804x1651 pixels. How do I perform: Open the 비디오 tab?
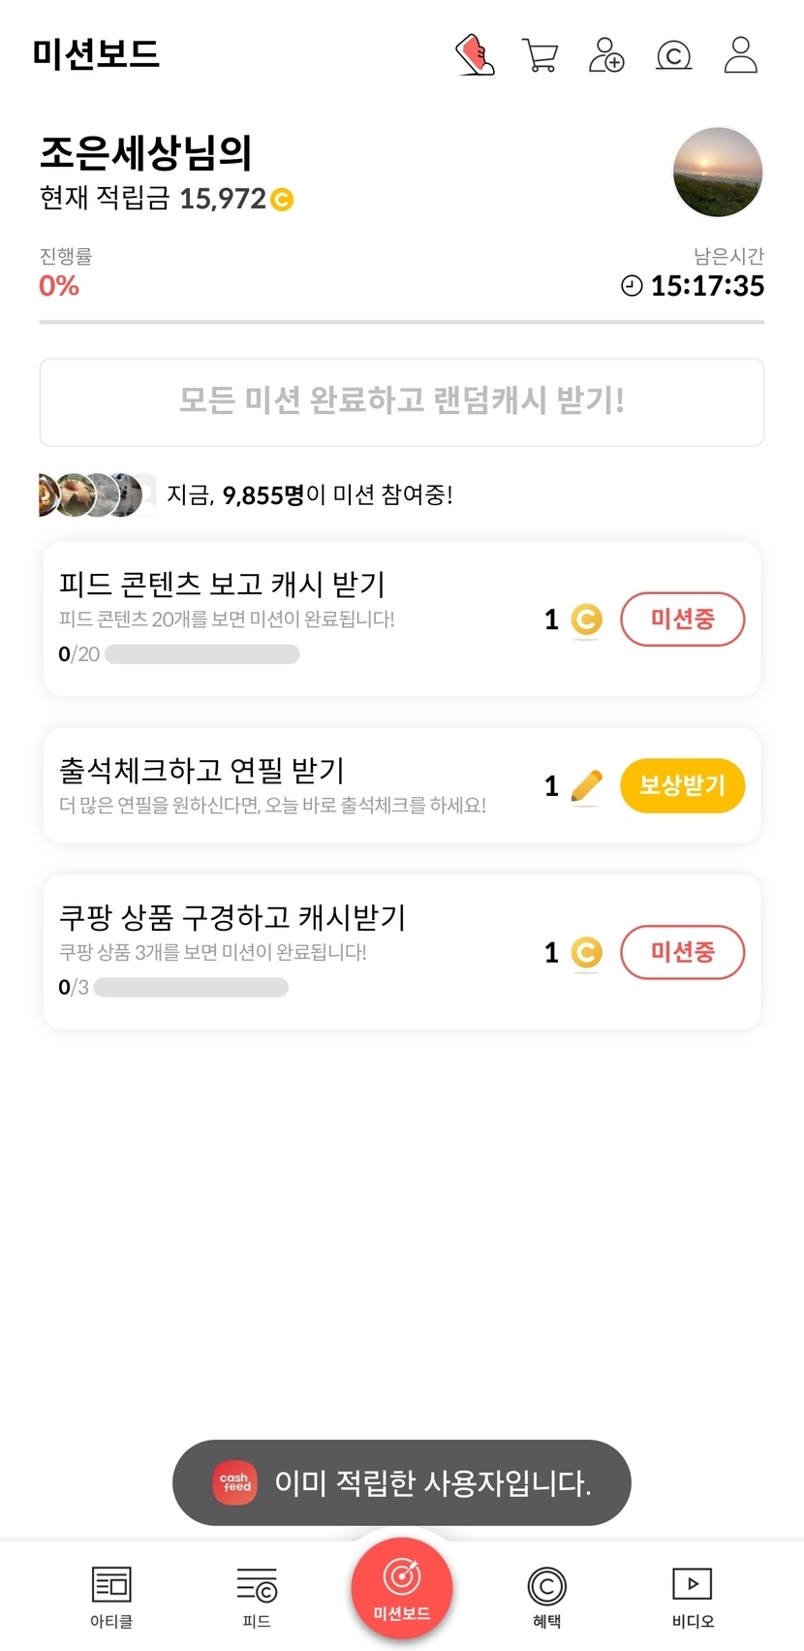(692, 1595)
